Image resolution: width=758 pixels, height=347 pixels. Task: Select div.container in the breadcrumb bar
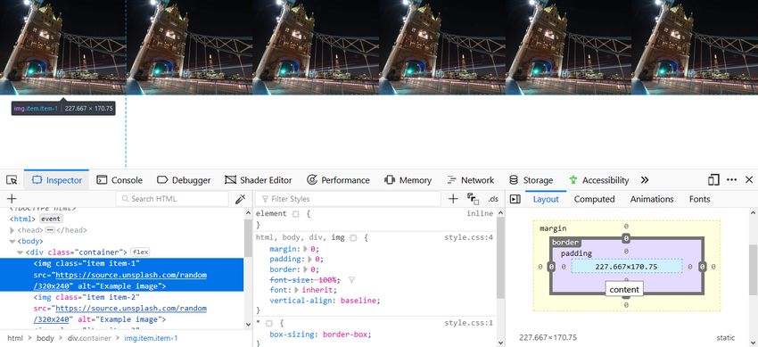(x=88, y=338)
